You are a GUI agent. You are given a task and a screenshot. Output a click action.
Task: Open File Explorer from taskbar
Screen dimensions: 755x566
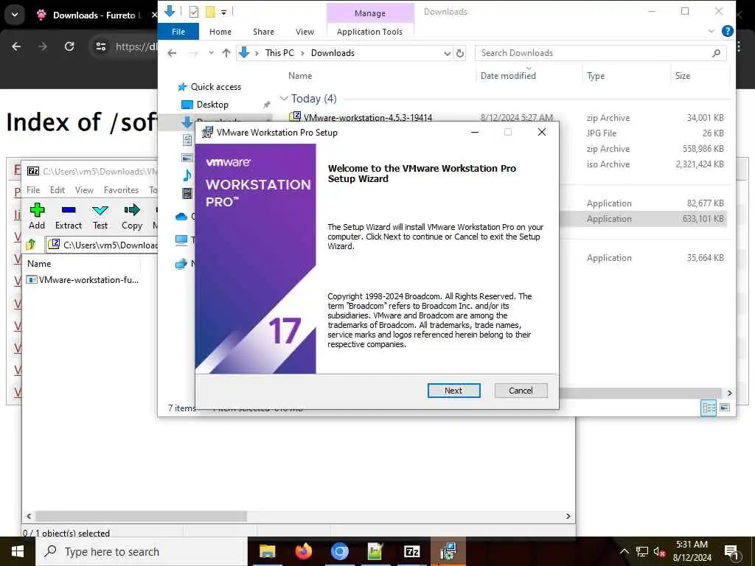(267, 551)
